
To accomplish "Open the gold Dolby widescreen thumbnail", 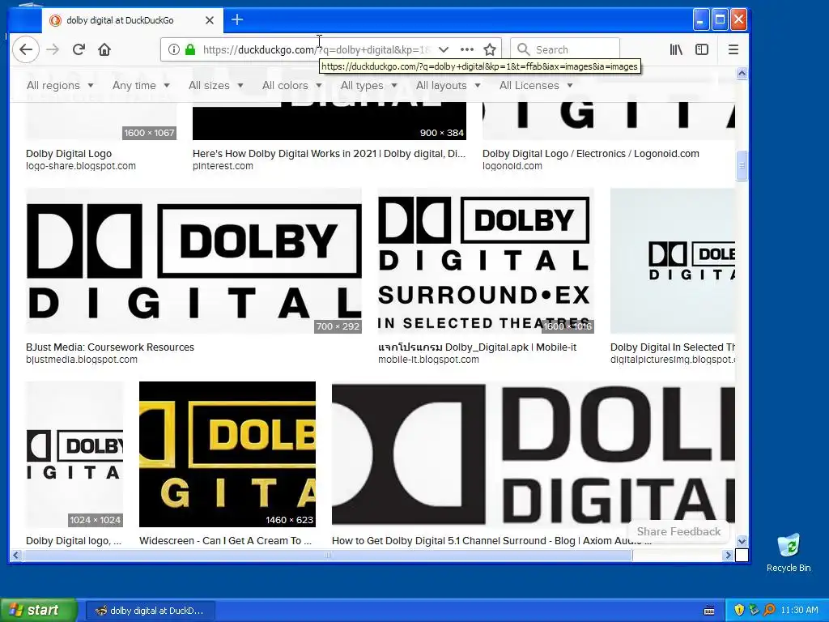I will point(227,454).
